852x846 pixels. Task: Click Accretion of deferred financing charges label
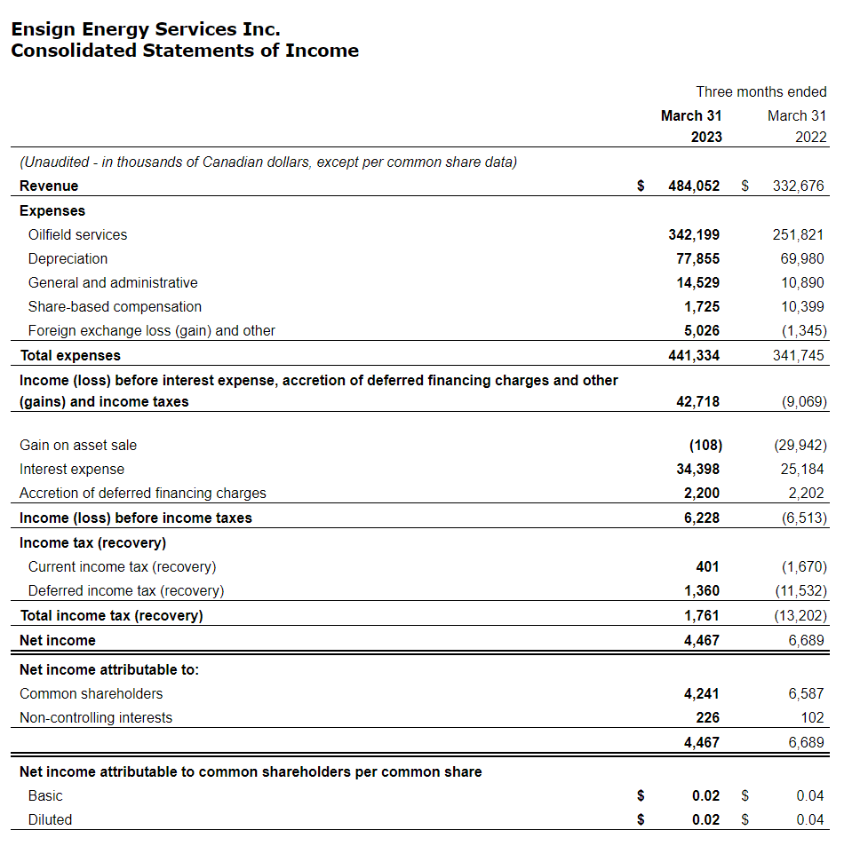(x=142, y=494)
